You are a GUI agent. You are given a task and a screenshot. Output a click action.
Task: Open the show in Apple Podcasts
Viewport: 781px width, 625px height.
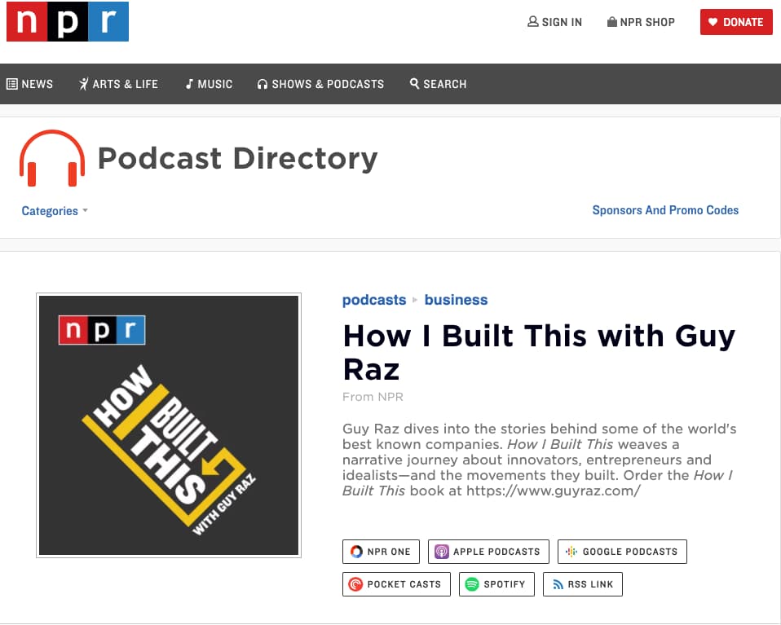(488, 552)
